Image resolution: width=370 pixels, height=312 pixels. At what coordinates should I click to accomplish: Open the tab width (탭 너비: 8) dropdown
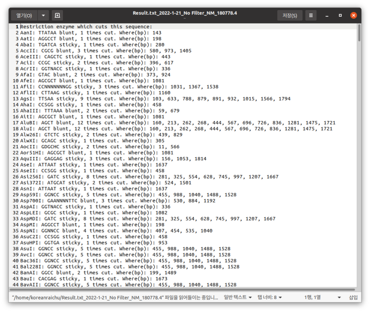pyautogui.click(x=269, y=297)
